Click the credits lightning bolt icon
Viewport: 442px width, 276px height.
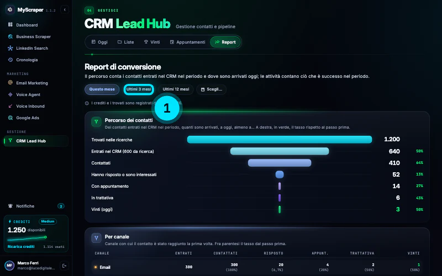pyautogui.click(x=10, y=221)
